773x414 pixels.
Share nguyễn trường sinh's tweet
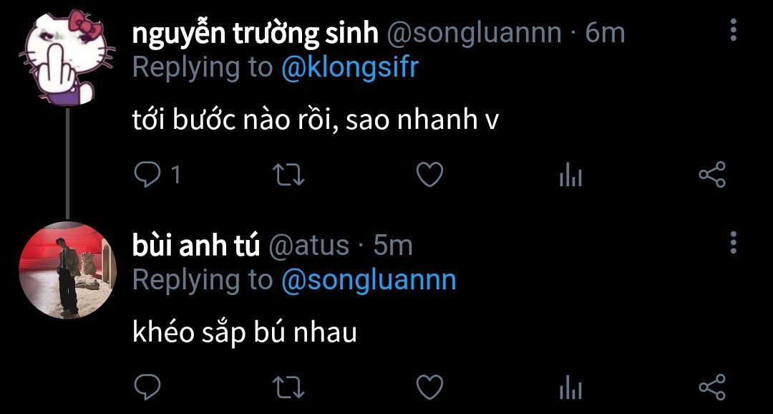[x=712, y=175]
